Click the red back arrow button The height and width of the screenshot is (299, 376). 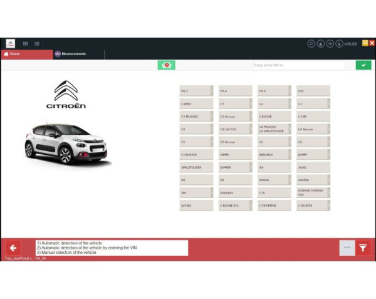click(x=12, y=248)
